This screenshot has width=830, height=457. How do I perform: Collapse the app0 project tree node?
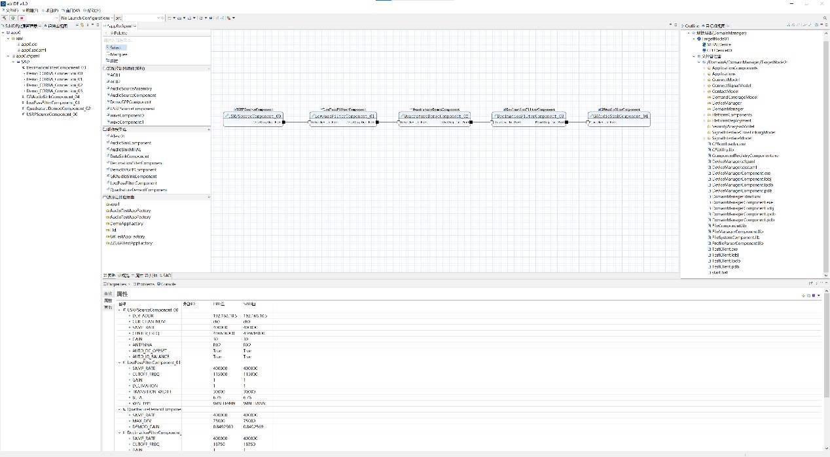click(3, 32)
